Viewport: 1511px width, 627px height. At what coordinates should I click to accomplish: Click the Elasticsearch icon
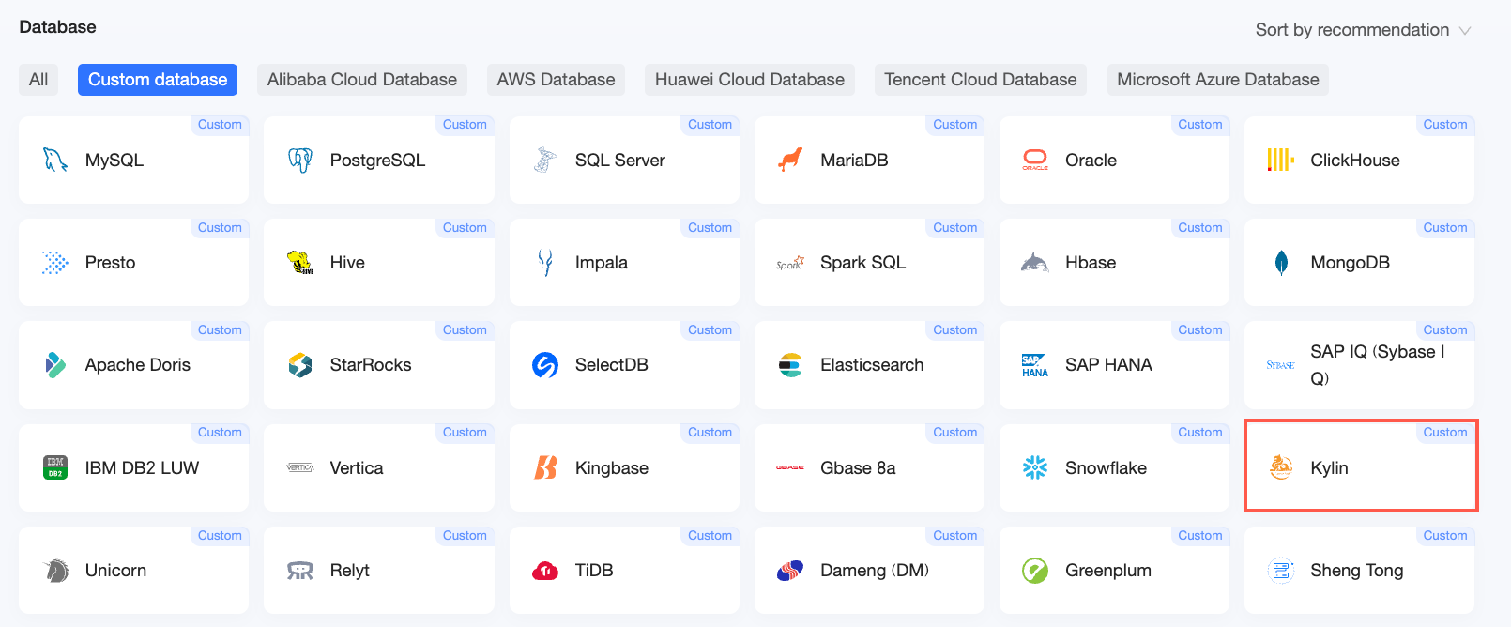pyautogui.click(x=790, y=365)
